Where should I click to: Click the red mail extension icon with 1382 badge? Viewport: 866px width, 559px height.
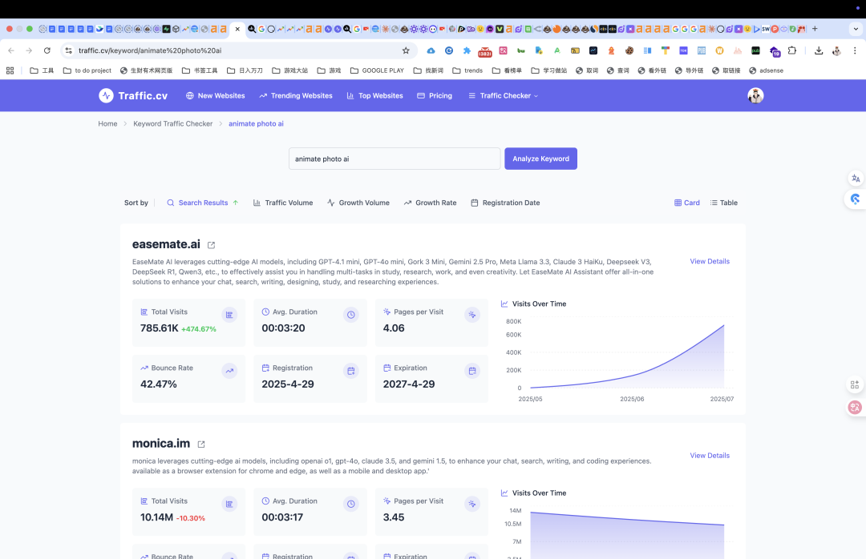[x=485, y=51]
